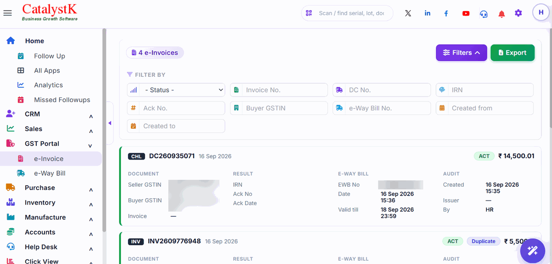Viewport: 552px width, 264px height.
Task: Open the hamburger menu
Action: 7,13
